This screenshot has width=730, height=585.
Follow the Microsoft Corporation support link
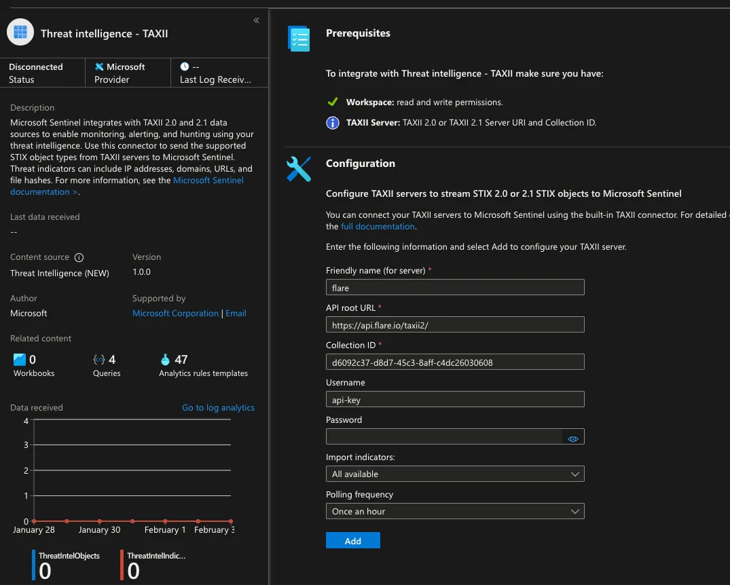pos(175,314)
